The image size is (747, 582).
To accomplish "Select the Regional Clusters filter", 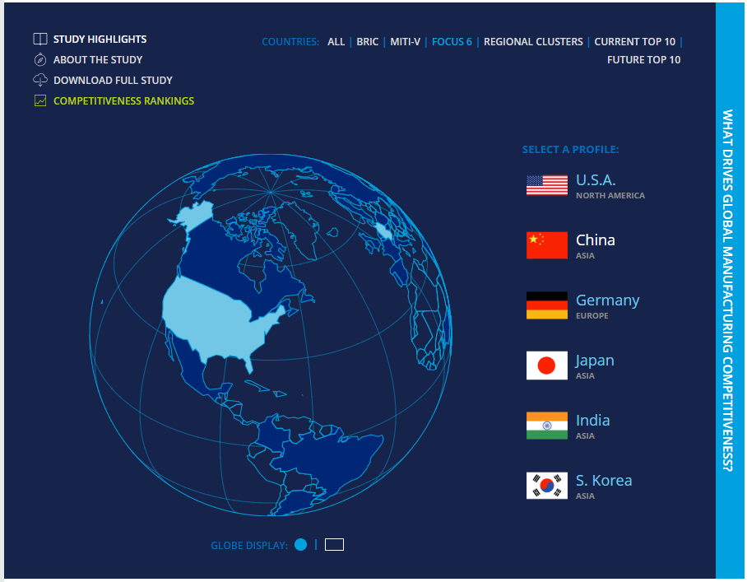I will (x=533, y=41).
